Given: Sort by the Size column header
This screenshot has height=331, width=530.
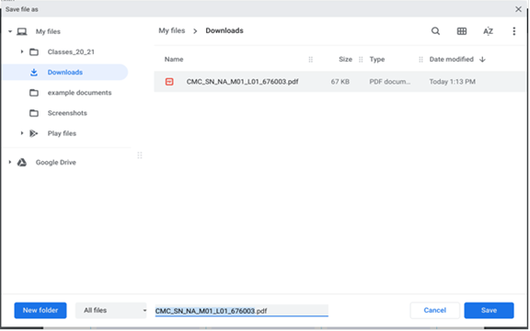Looking at the screenshot, I should pos(345,60).
